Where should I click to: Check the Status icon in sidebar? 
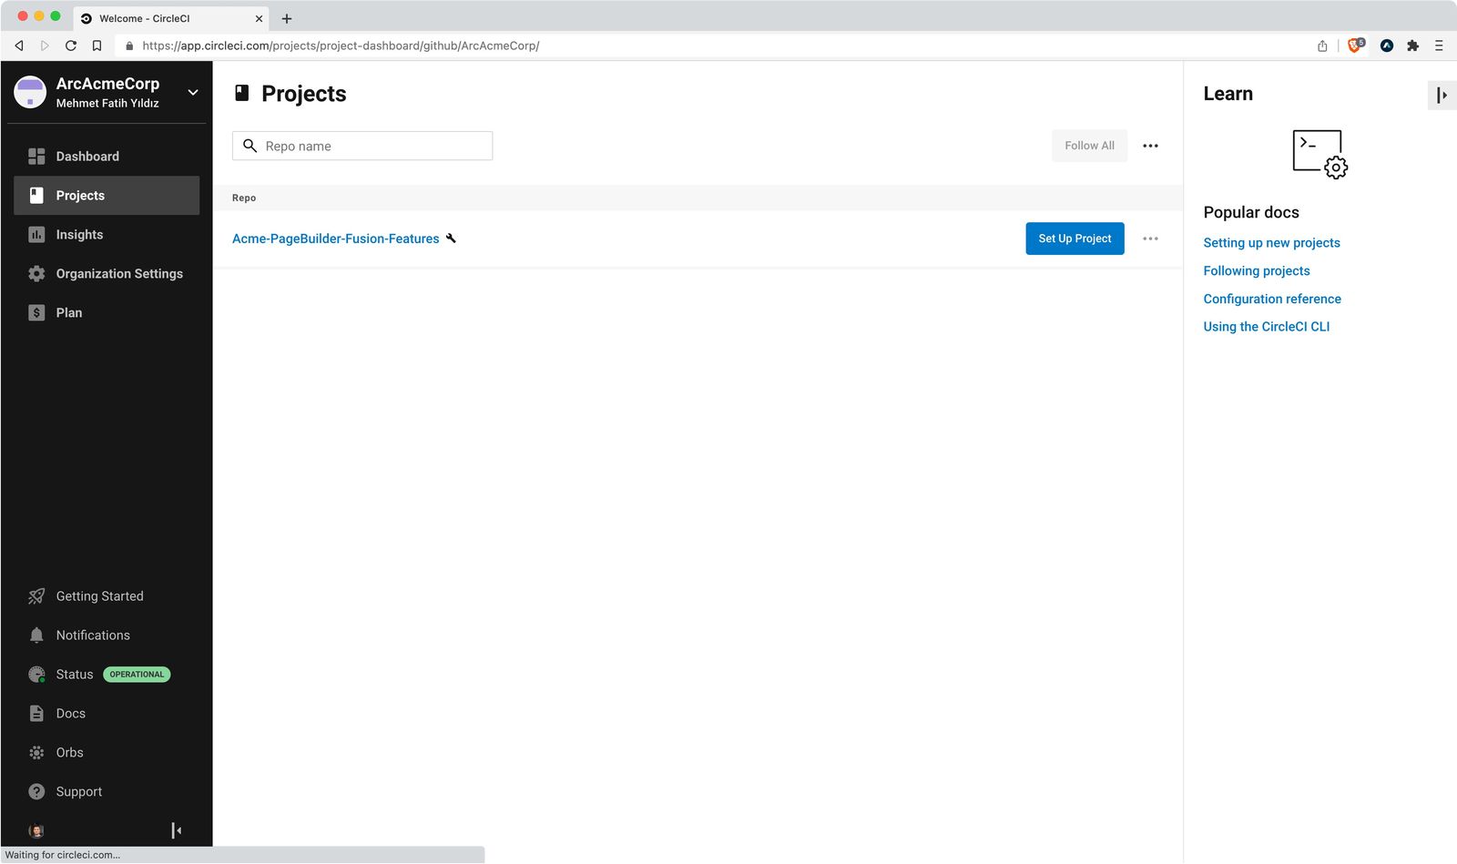[x=36, y=675]
